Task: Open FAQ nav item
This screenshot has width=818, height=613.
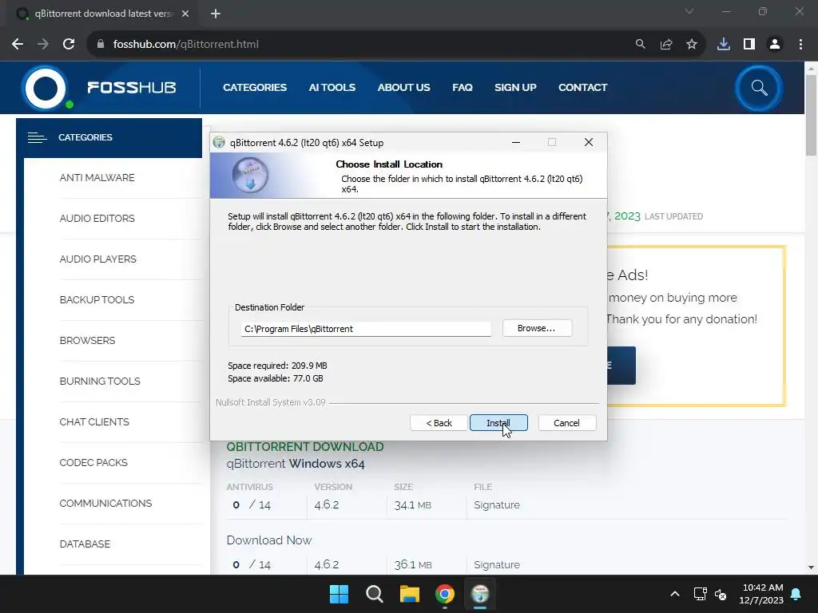Action: (463, 88)
